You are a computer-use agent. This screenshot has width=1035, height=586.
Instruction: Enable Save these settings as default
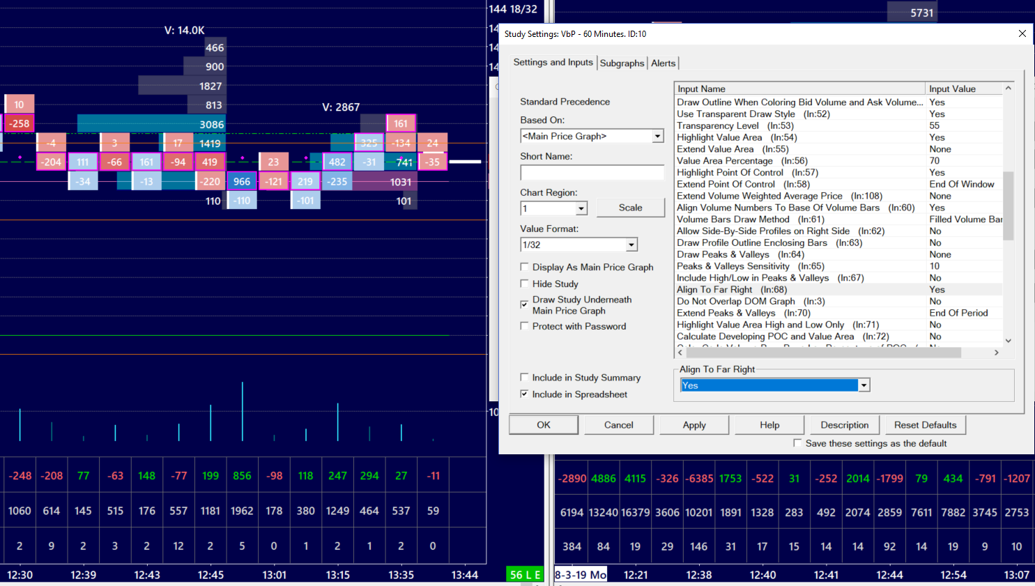pos(797,443)
